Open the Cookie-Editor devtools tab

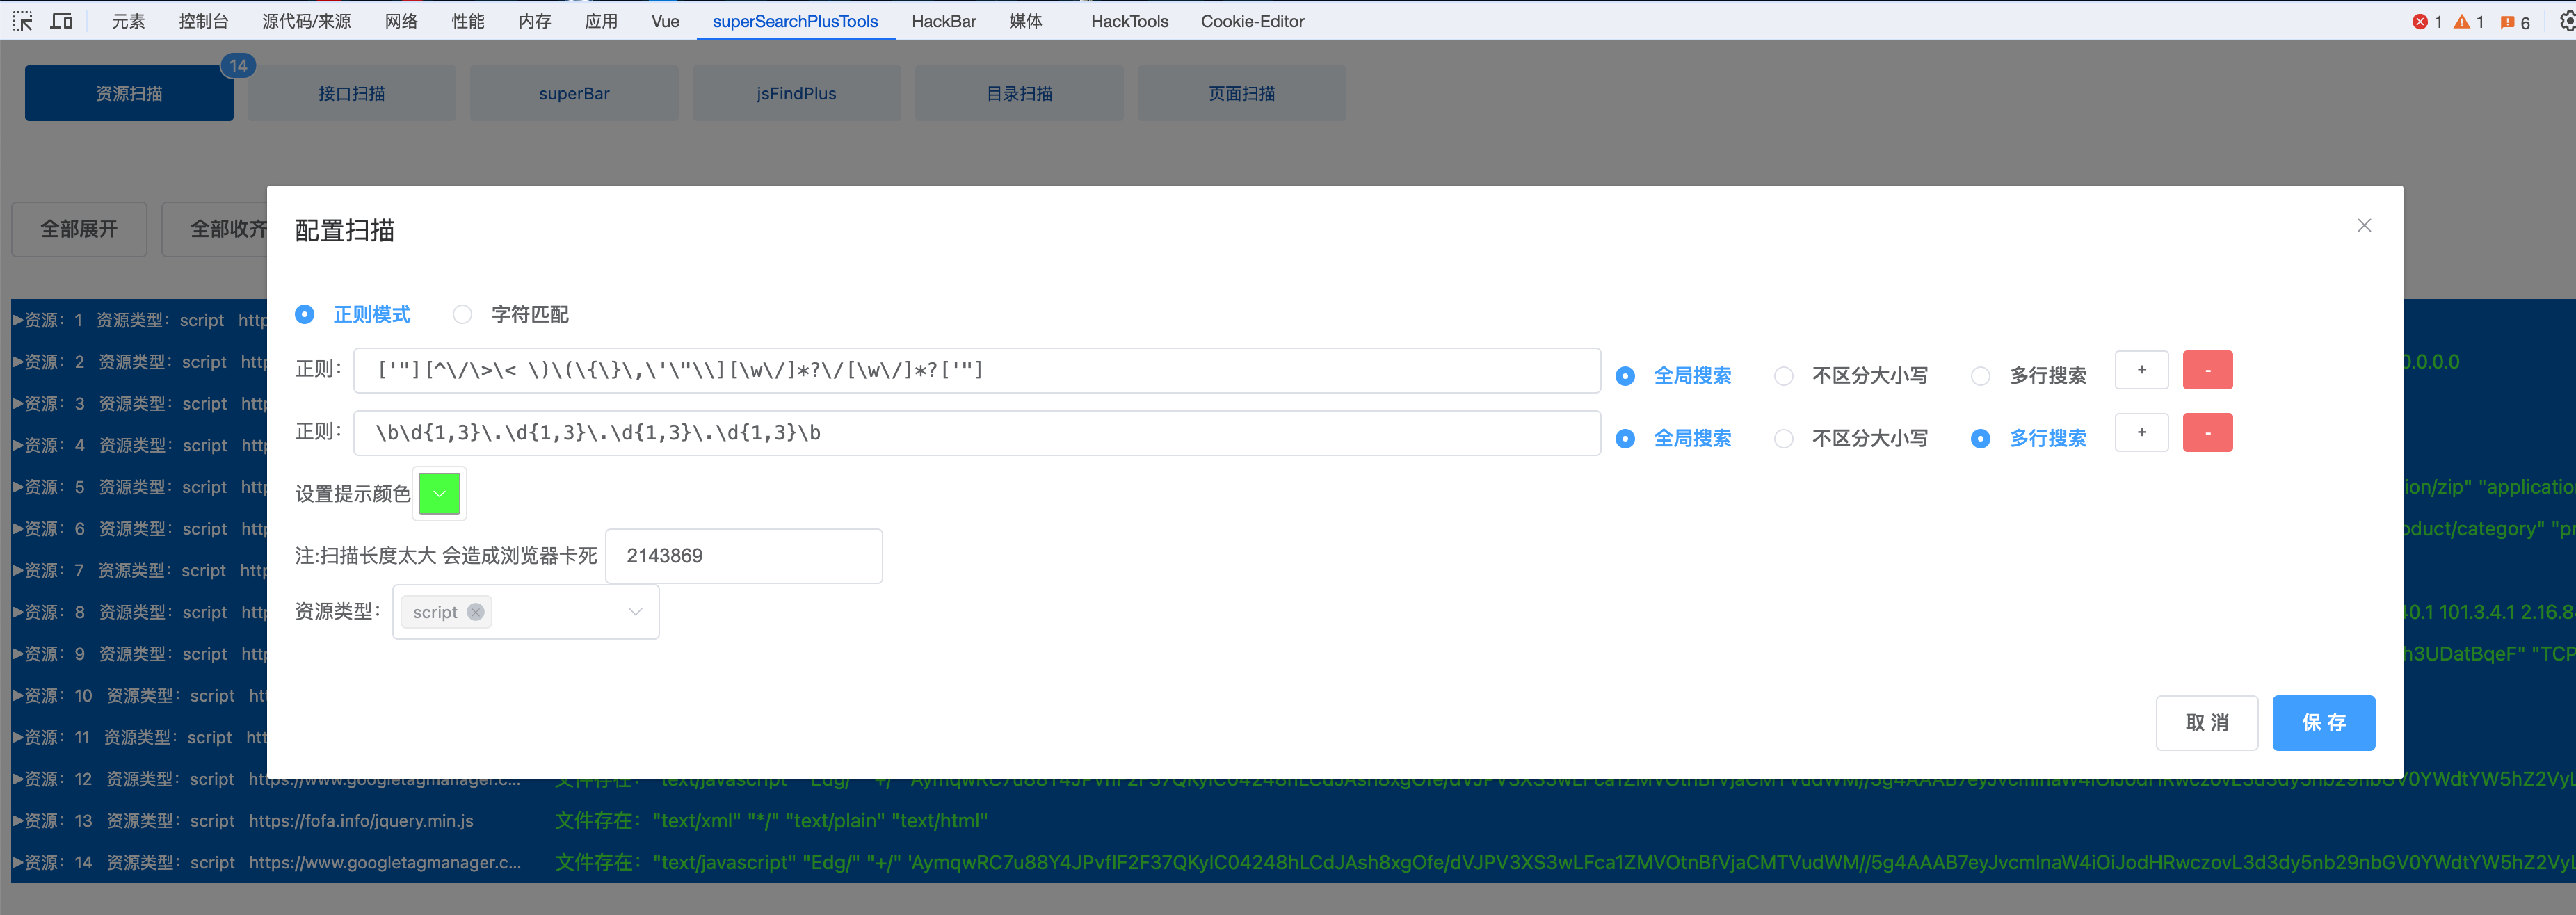click(x=1252, y=21)
